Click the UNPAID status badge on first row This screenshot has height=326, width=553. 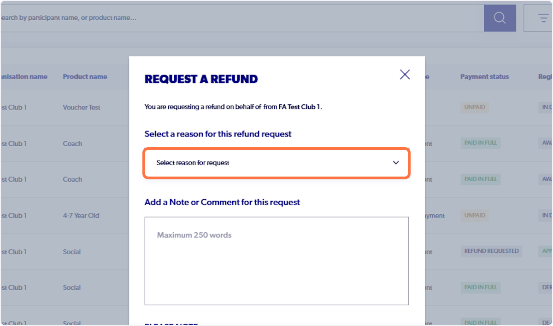[474, 107]
